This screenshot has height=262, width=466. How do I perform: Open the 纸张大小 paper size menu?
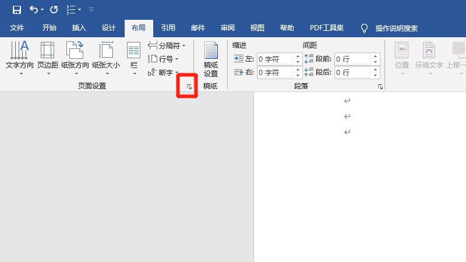point(106,58)
